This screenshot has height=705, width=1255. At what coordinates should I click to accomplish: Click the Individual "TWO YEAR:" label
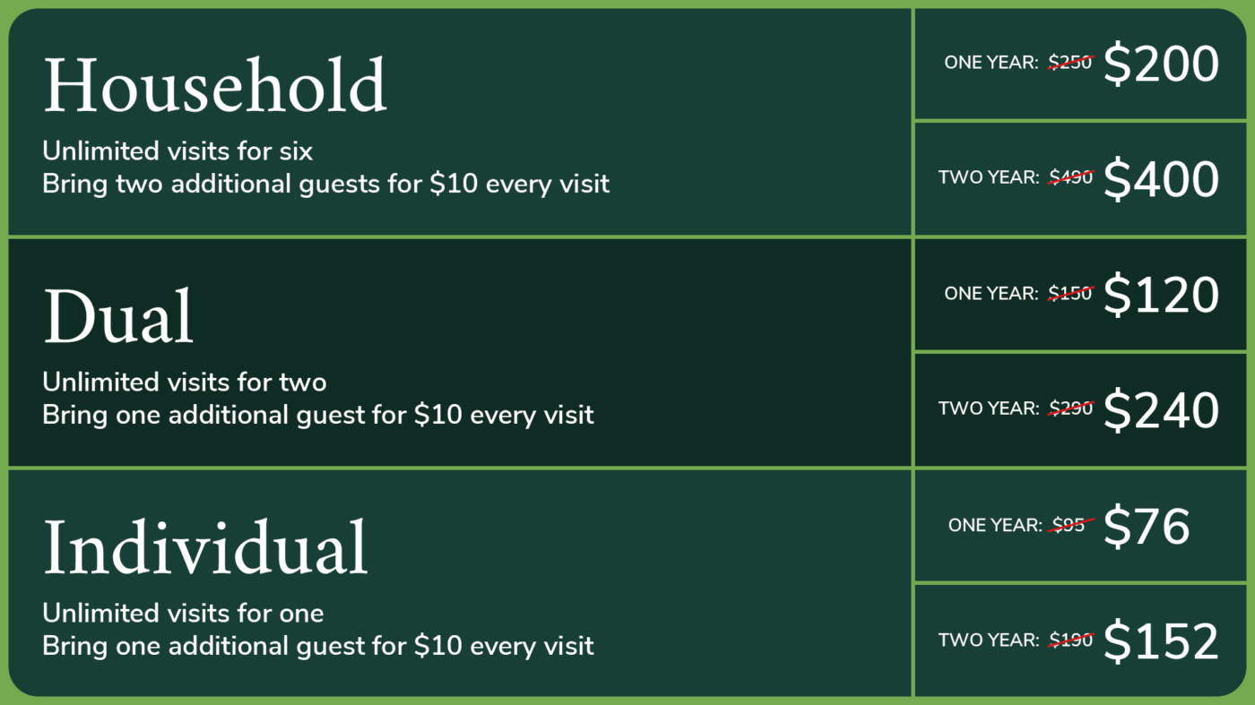pyautogui.click(x=989, y=640)
